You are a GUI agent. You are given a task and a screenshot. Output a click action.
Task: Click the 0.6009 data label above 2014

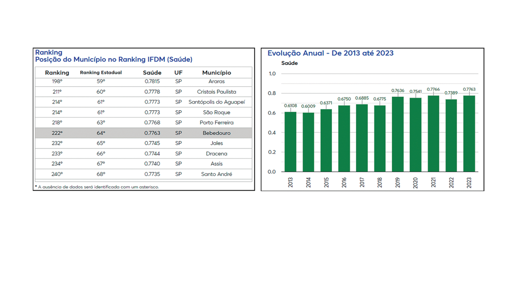pyautogui.click(x=308, y=106)
